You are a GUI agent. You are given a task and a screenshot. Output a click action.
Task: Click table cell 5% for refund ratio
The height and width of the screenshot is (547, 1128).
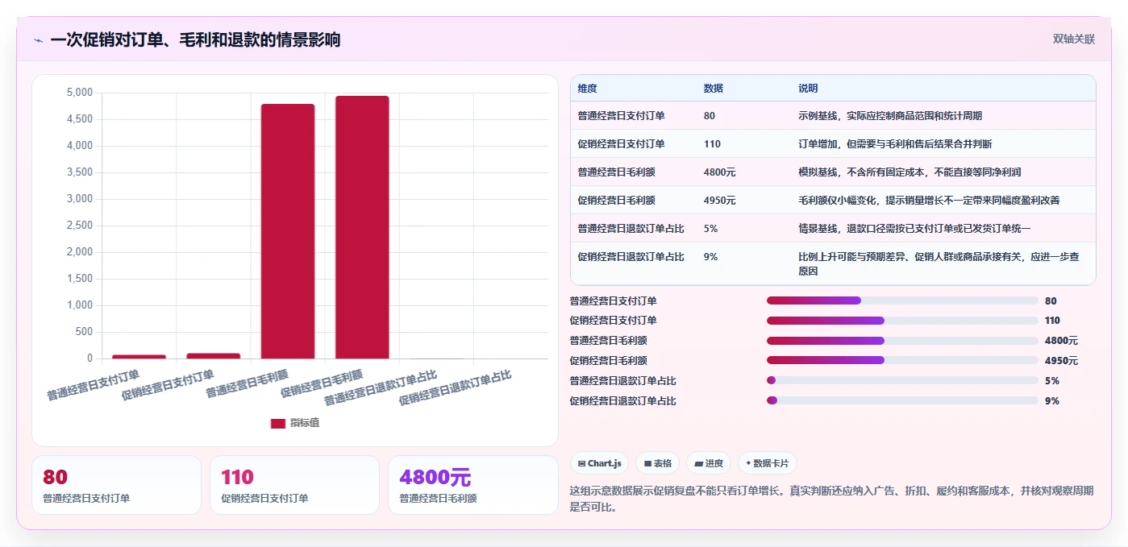(710, 229)
